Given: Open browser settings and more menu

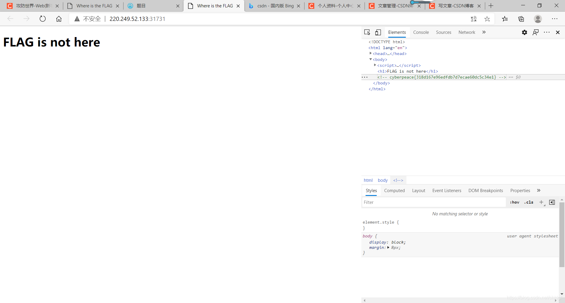Looking at the screenshot, I should click(555, 19).
